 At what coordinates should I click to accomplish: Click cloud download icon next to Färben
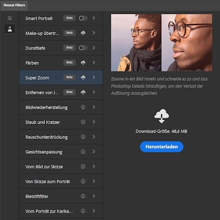(83, 63)
